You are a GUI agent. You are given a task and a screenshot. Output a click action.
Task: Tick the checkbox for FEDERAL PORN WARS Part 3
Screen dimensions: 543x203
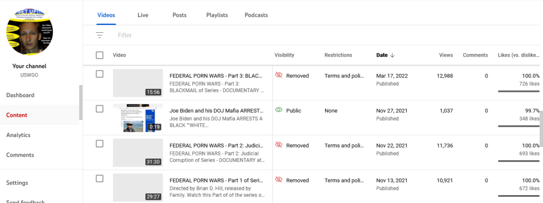pyautogui.click(x=99, y=74)
